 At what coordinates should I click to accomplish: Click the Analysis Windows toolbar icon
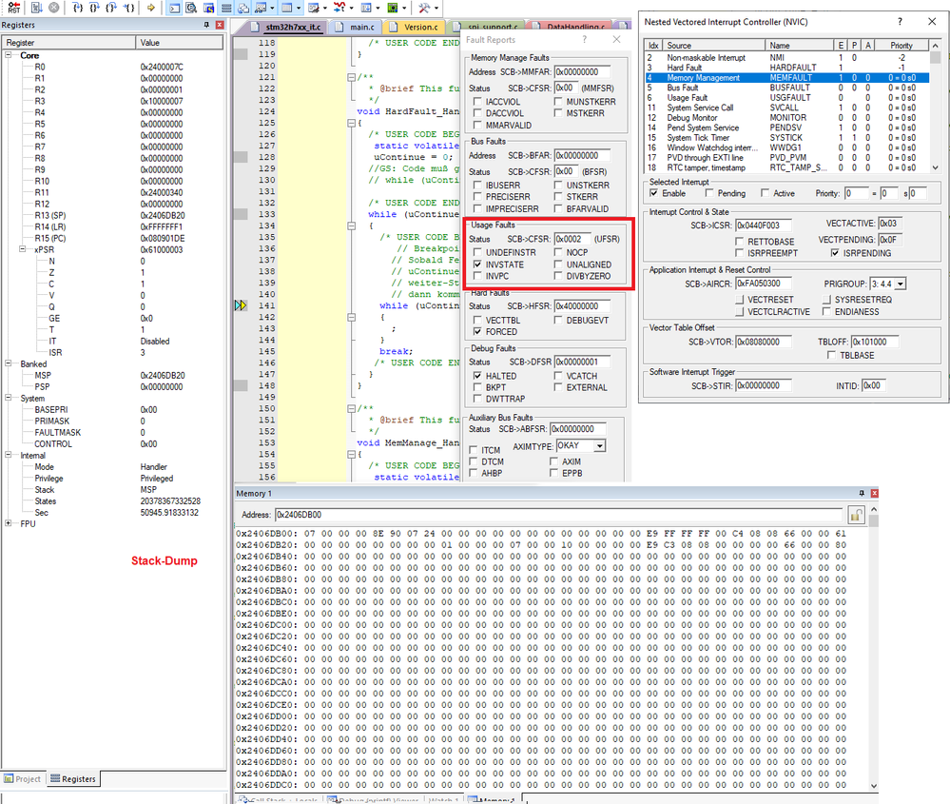(x=339, y=8)
